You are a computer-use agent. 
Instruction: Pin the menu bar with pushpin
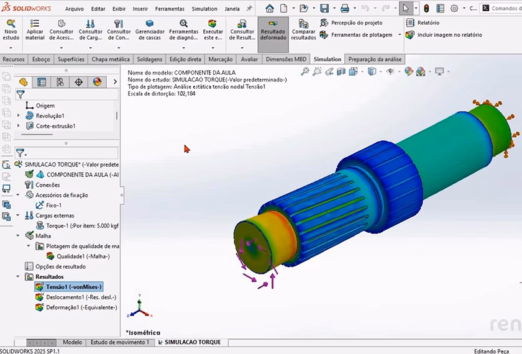pyautogui.click(x=249, y=9)
